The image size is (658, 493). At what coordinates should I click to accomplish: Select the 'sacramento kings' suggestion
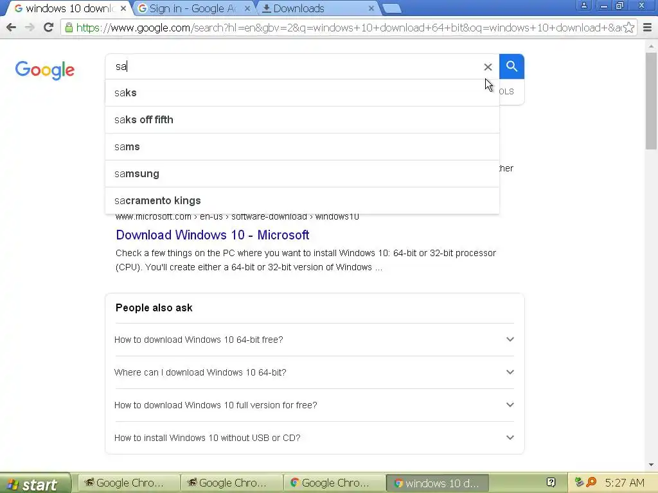pos(302,200)
